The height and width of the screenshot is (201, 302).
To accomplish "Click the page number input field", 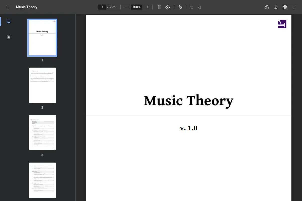I will (x=102, y=7).
